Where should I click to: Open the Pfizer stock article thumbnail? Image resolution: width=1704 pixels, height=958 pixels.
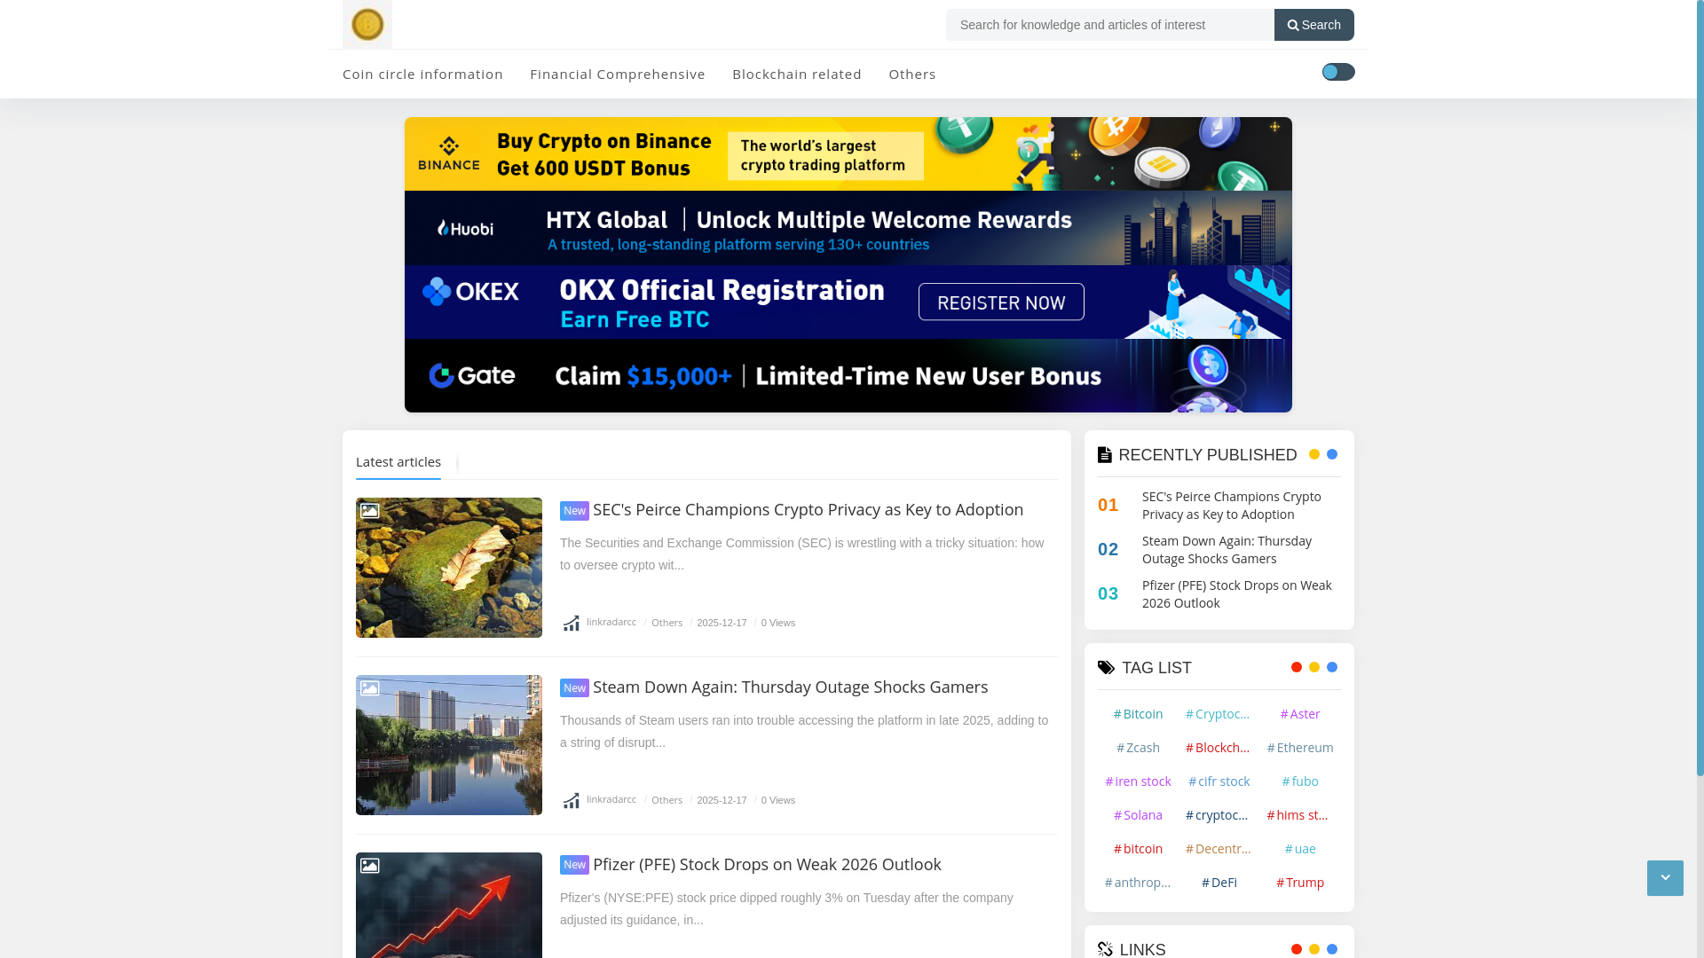[x=449, y=905]
